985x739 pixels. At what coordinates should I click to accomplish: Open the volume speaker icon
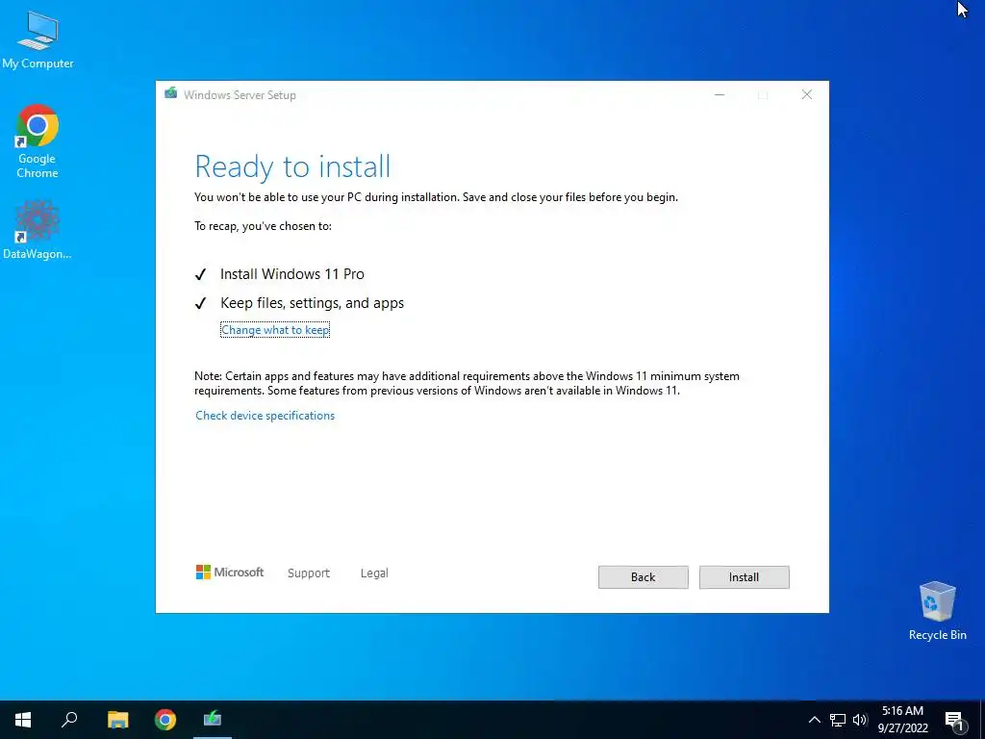pos(859,720)
